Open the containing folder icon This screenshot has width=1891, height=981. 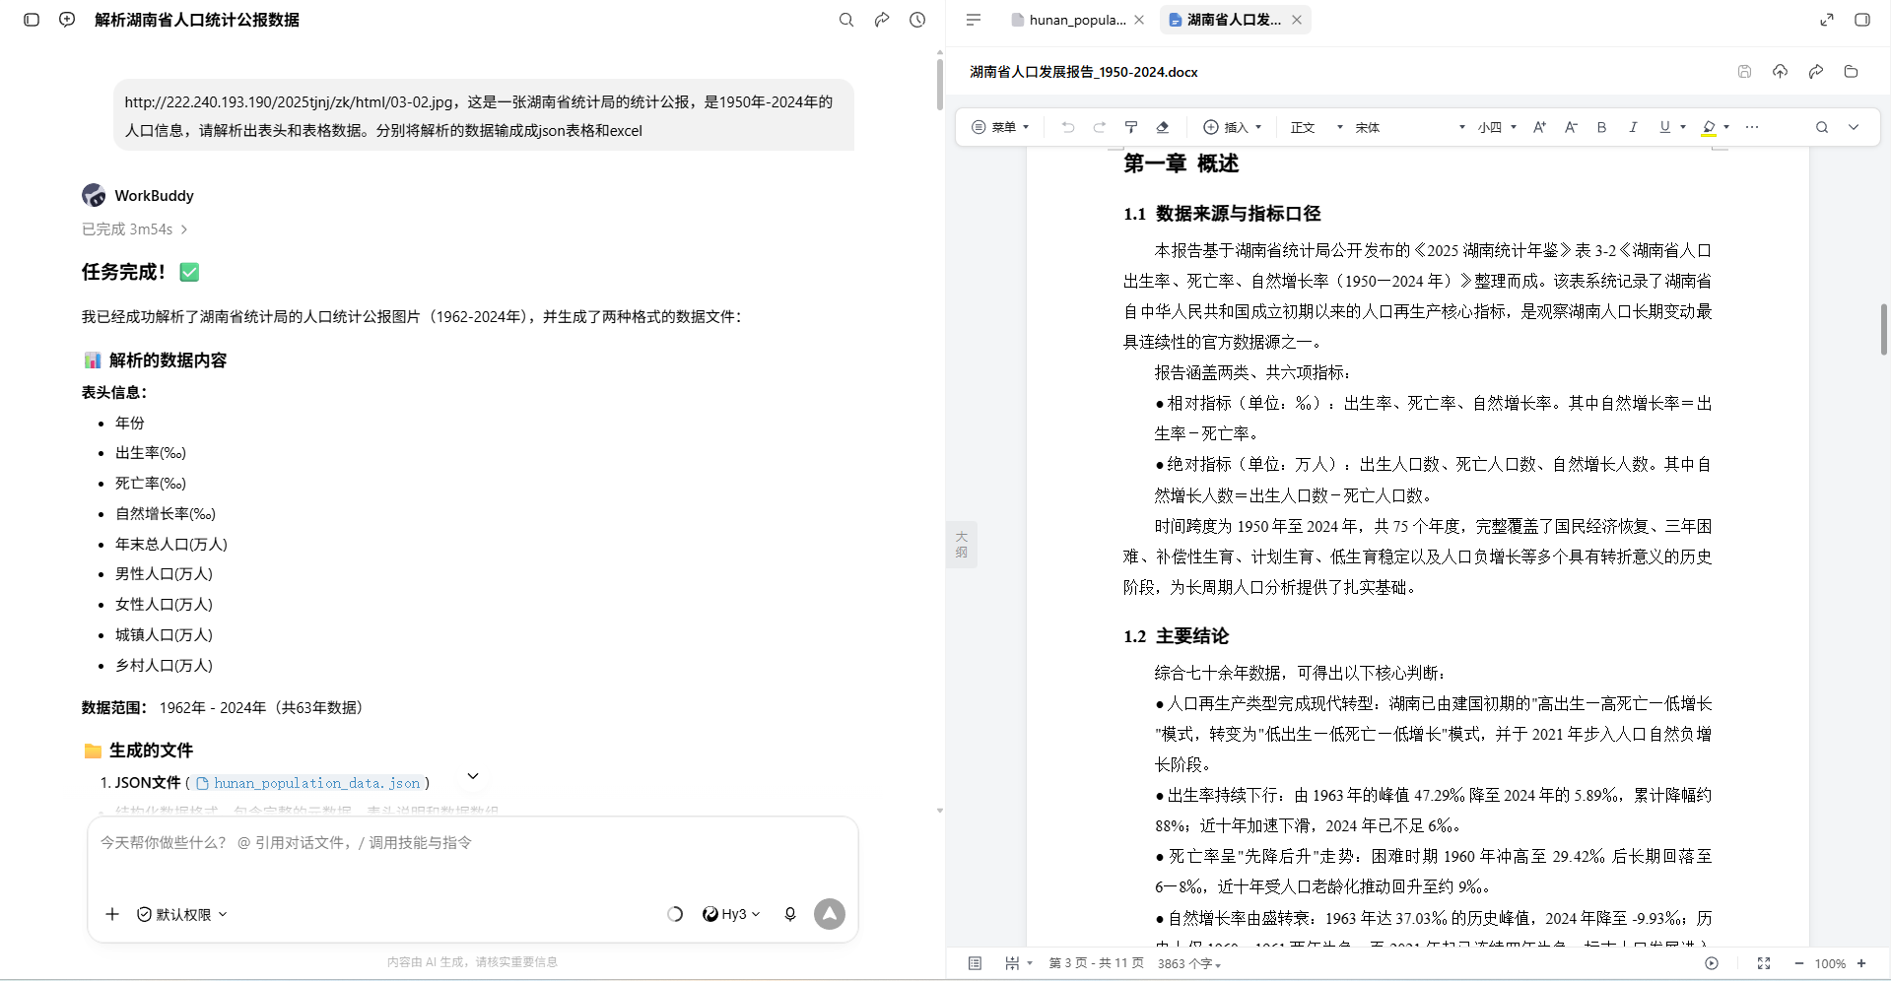tap(1851, 72)
